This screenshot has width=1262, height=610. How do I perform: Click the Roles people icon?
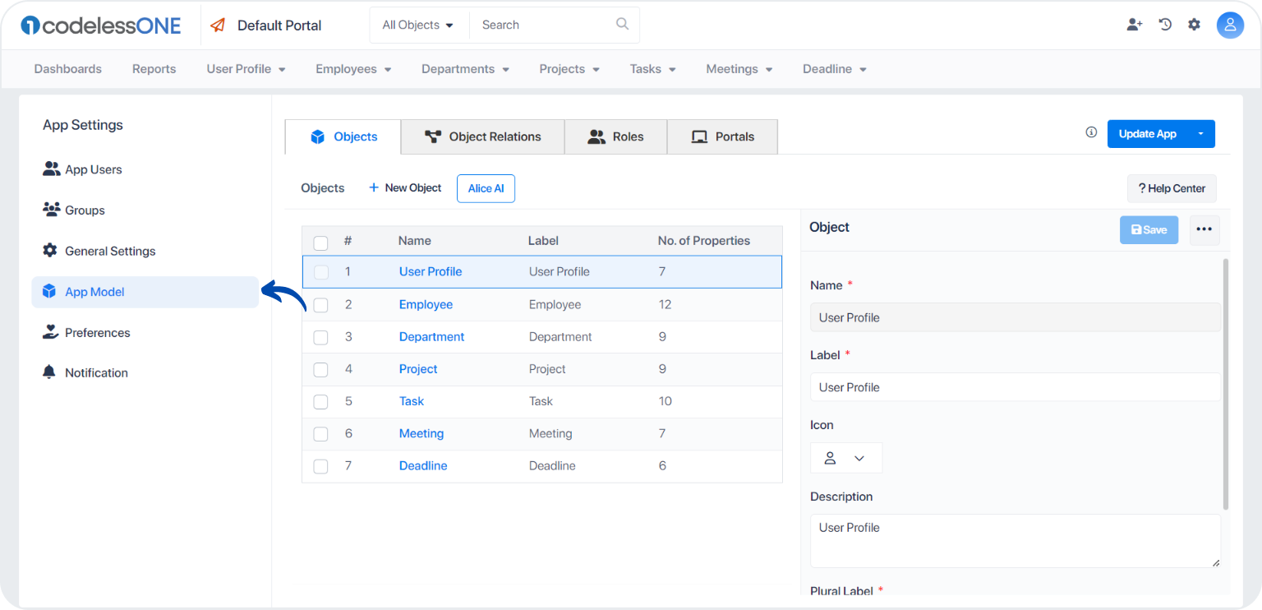596,136
